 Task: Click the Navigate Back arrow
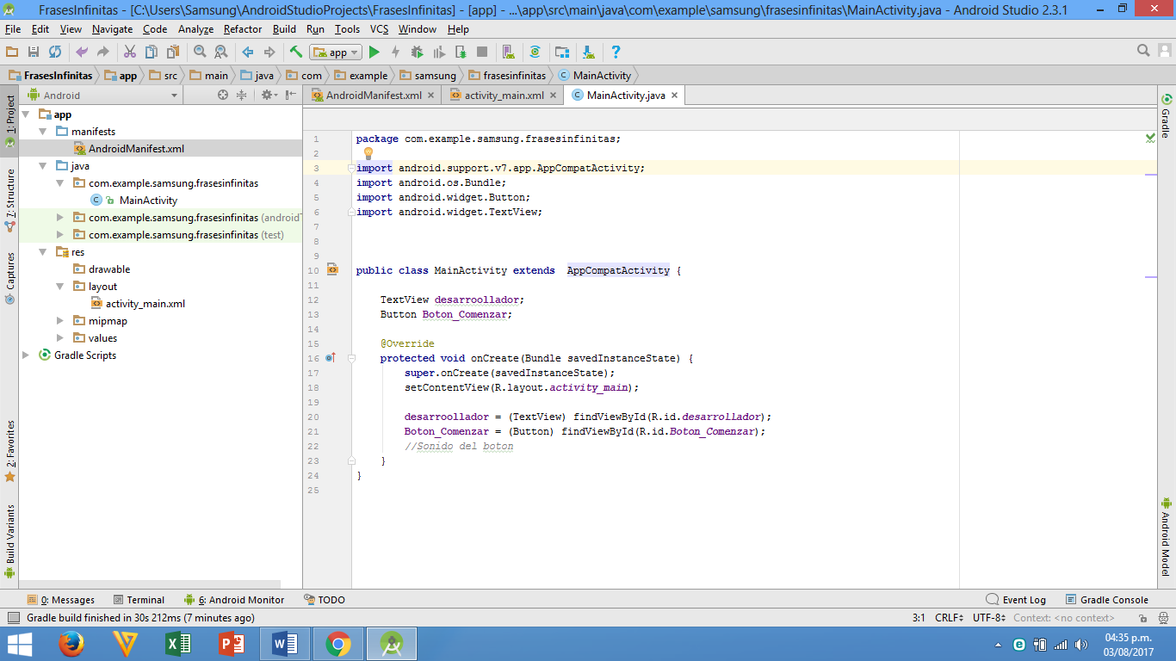click(248, 53)
